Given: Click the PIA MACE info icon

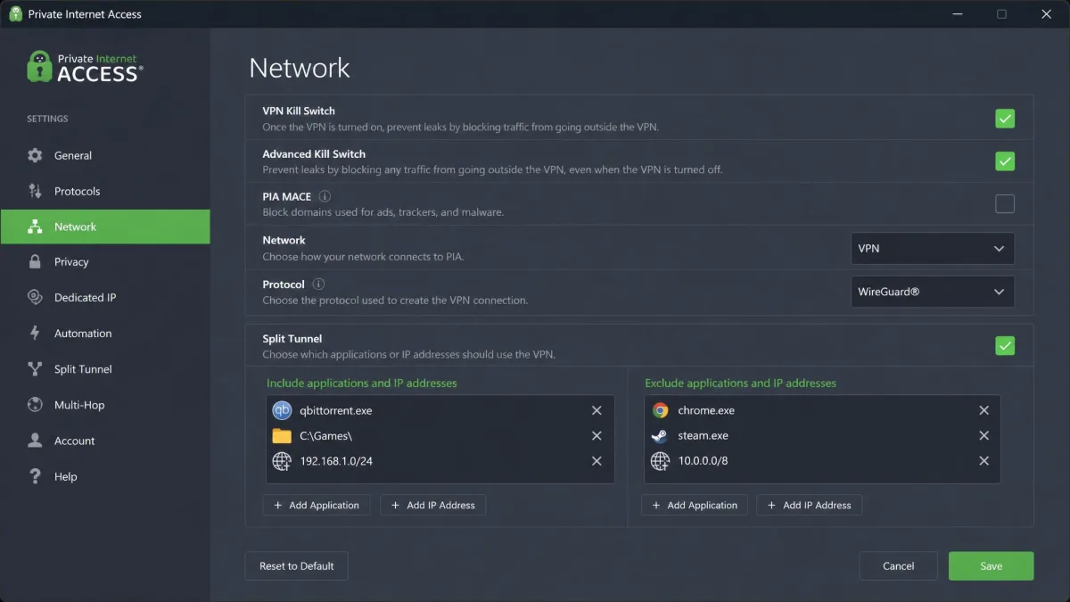Looking at the screenshot, I should [x=325, y=196].
